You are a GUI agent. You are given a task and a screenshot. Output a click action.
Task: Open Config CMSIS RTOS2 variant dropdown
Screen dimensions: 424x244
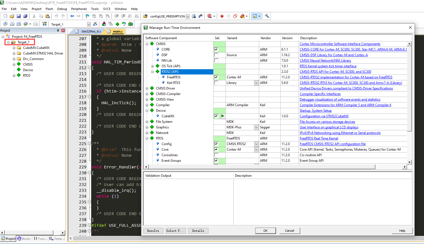tap(256, 144)
